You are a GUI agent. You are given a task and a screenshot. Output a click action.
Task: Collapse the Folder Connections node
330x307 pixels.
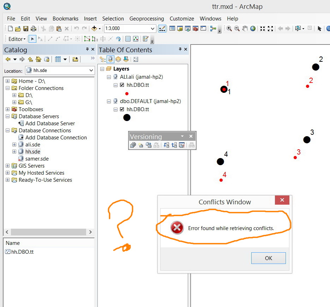coord(7,88)
